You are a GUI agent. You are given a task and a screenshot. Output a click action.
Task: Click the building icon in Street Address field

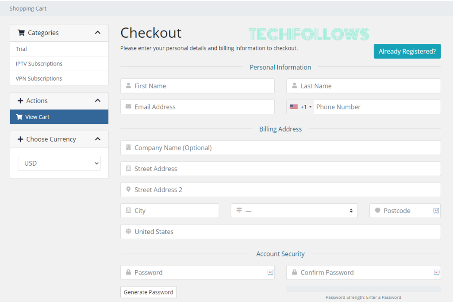pyautogui.click(x=129, y=168)
